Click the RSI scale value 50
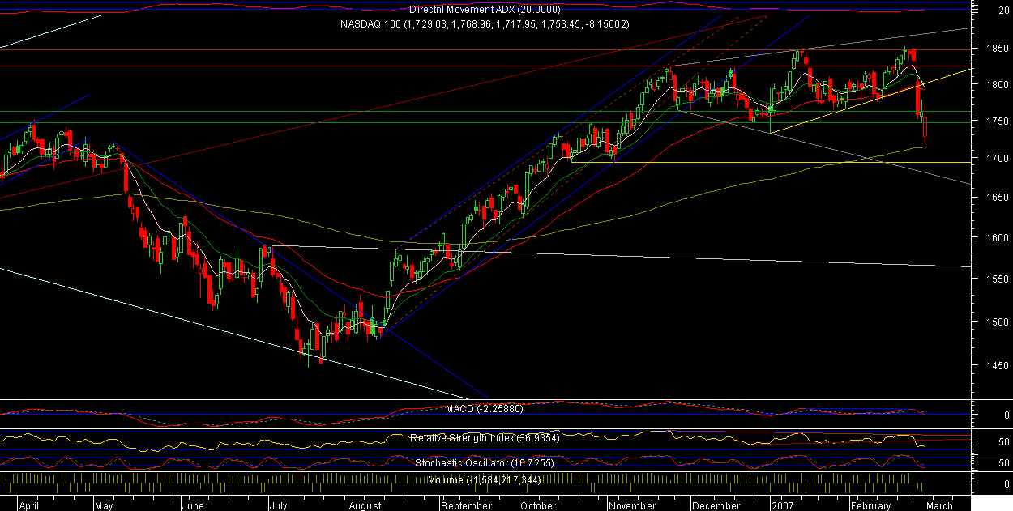 coord(1003,441)
